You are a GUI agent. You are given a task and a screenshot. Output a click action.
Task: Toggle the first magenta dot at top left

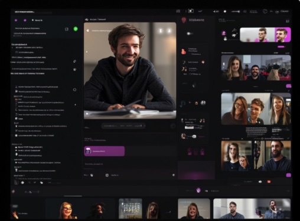(x=16, y=20)
